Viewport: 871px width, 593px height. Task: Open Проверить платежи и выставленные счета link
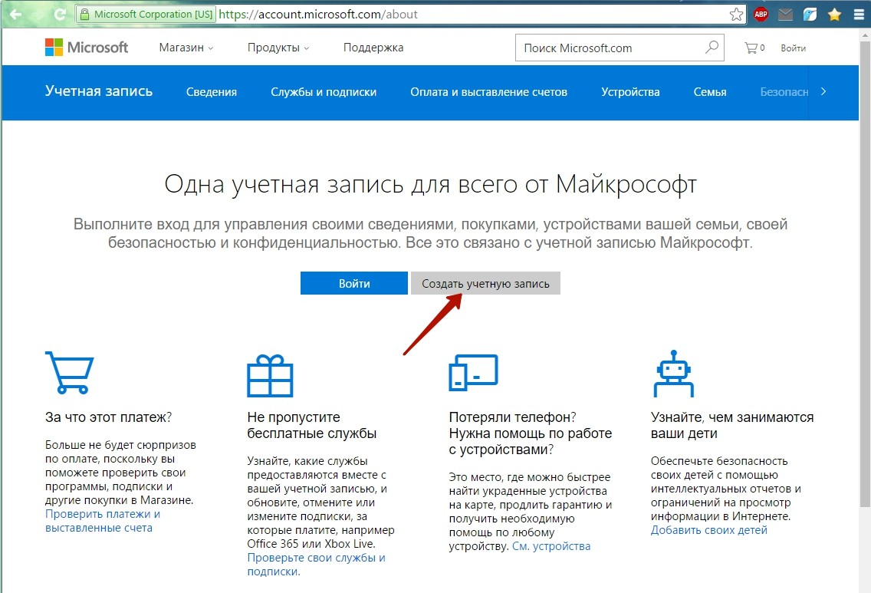point(103,521)
